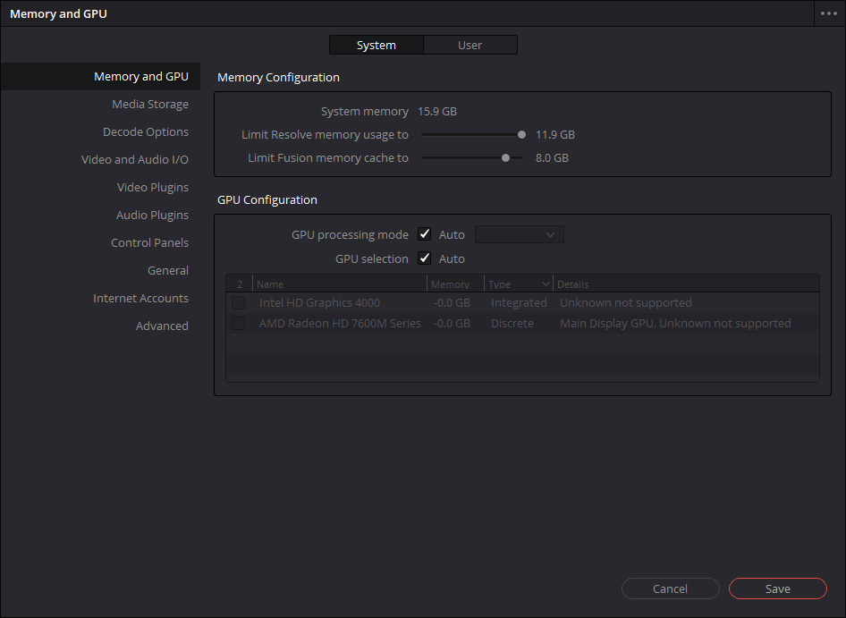Go to Decode Options section

146,131
